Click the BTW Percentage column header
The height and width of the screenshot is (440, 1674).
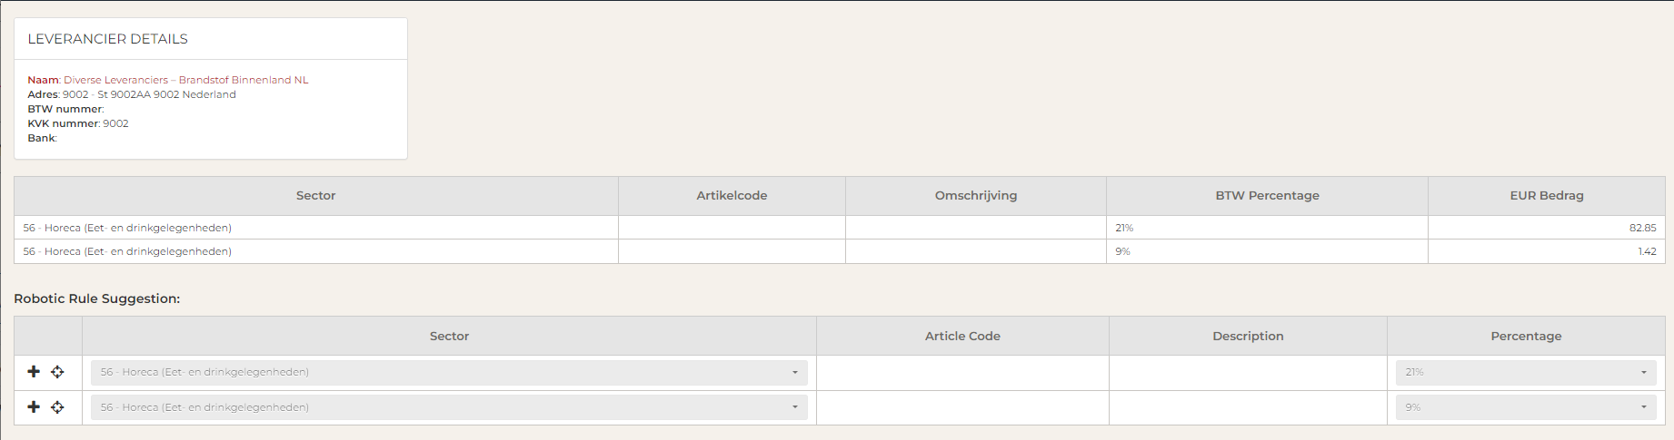pos(1267,195)
